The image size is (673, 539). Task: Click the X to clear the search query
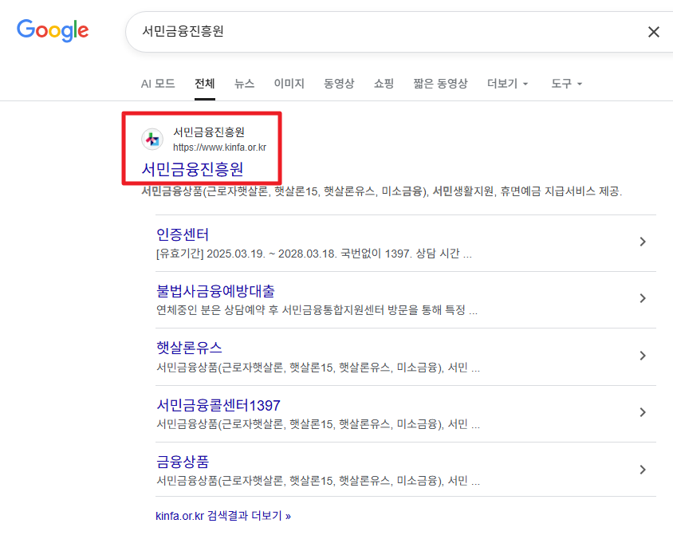click(654, 32)
